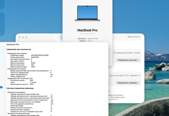Click Таймер автоматичного засинання дисплея row
The width and height of the screenshot is (169, 116).
click(x=32, y=98)
